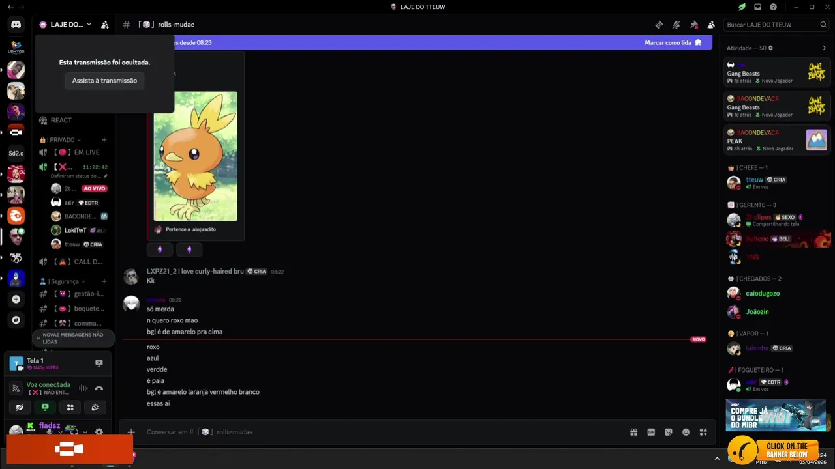This screenshot has height=469, width=835.
Task: Toggle the member list icon
Action: click(x=711, y=25)
